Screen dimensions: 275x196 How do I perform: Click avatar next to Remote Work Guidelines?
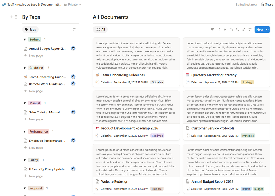[x=73, y=84]
